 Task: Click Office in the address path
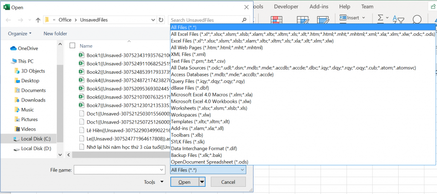65,20
